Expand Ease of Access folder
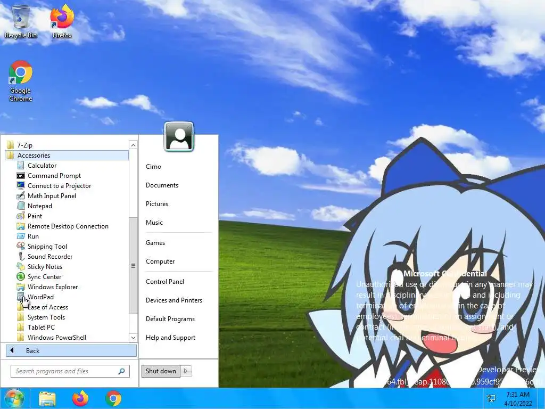 pyautogui.click(x=47, y=307)
